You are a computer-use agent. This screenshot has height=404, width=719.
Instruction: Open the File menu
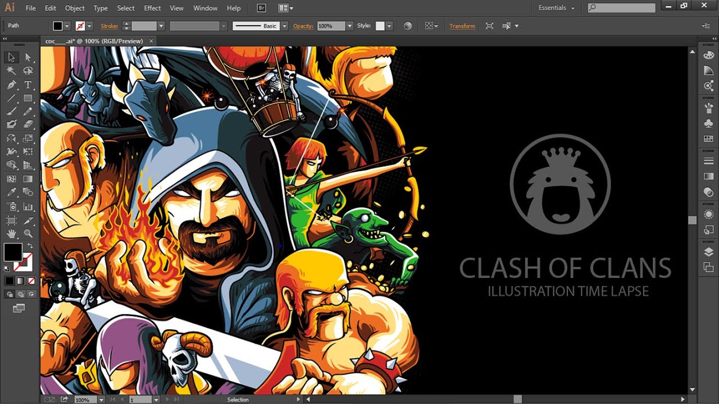30,8
